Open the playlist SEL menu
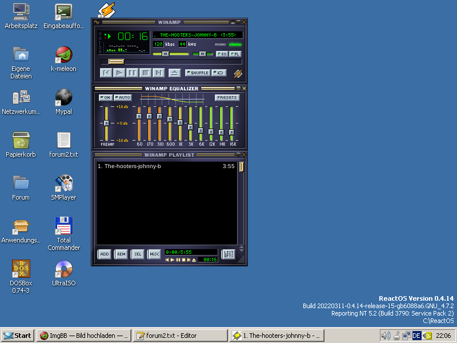 tap(138, 254)
